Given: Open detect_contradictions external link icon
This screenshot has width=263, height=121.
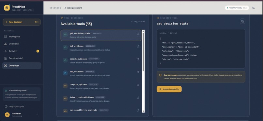Looking at the screenshot, I should tap(138, 98).
